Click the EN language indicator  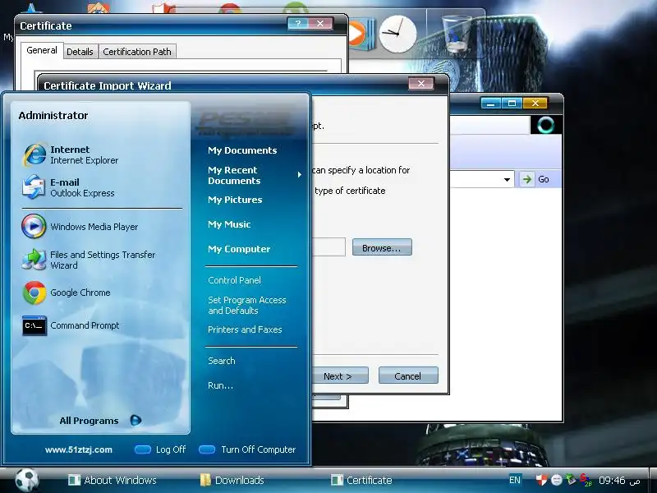tap(515, 480)
